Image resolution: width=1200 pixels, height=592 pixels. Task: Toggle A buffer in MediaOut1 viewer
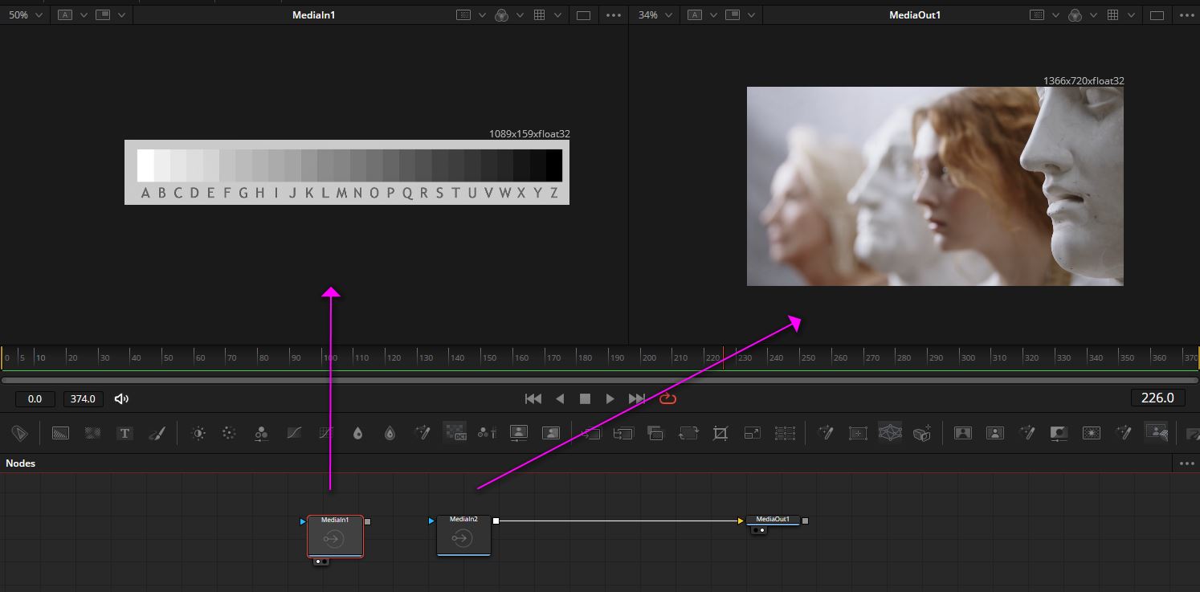[696, 15]
